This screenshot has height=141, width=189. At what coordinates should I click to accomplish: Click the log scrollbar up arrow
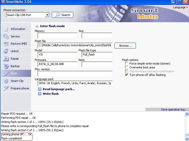click(x=187, y=114)
